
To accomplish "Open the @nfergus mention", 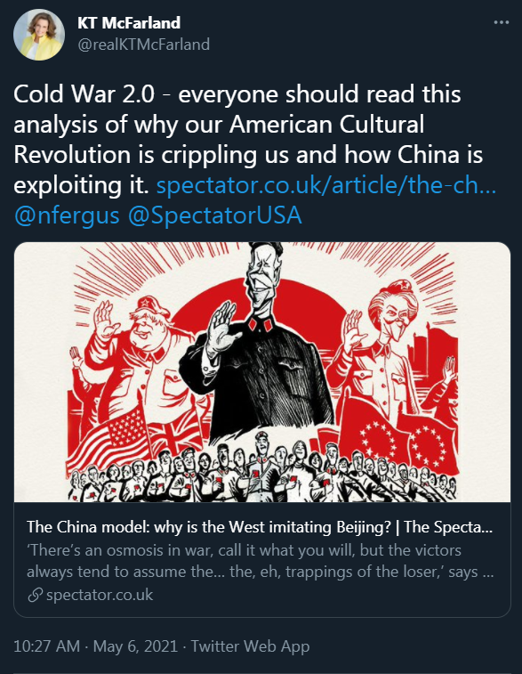I will click(x=67, y=215).
